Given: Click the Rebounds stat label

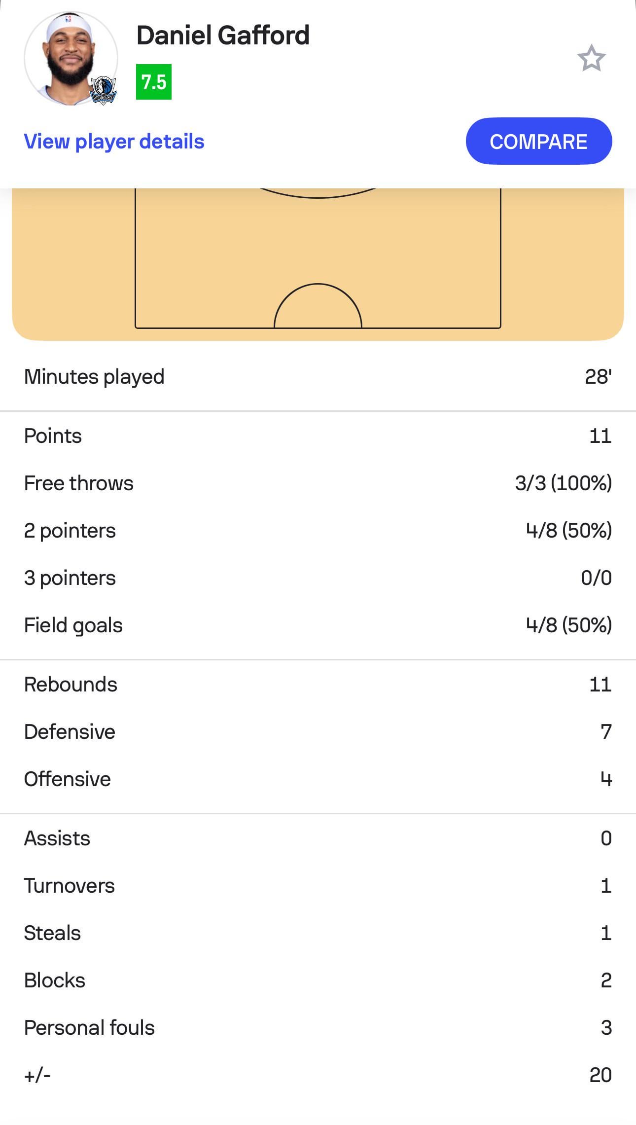Looking at the screenshot, I should (71, 685).
